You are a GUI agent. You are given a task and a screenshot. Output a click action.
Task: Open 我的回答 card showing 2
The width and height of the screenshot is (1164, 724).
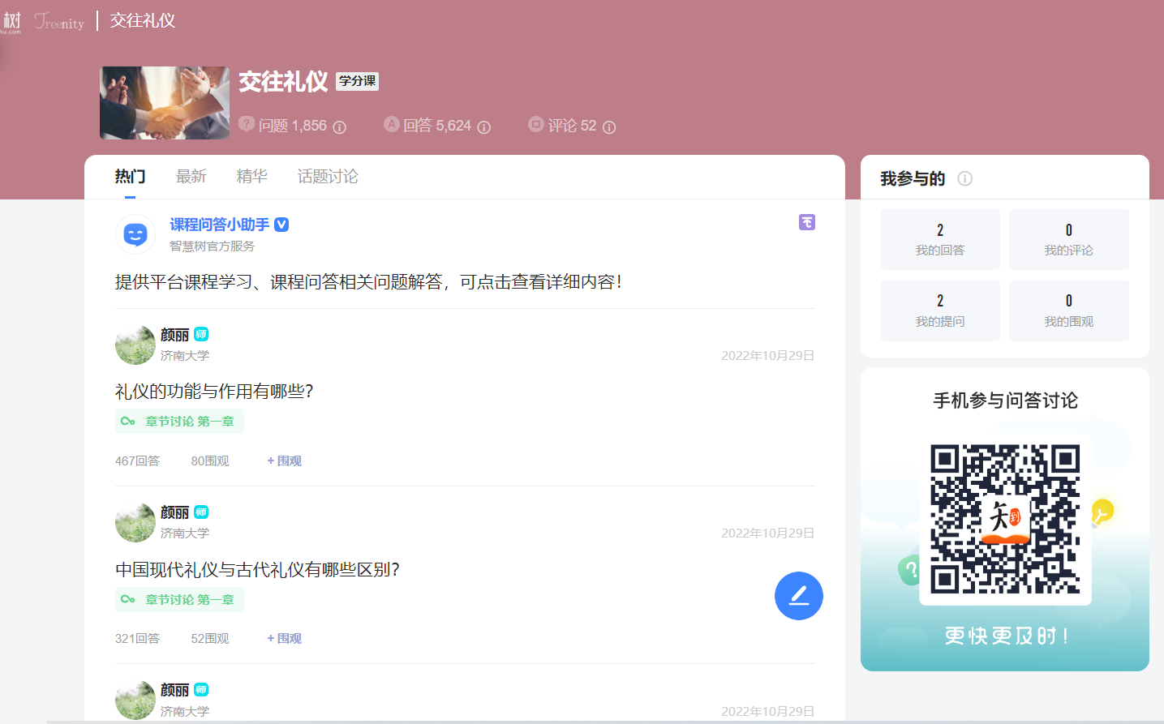tap(940, 239)
